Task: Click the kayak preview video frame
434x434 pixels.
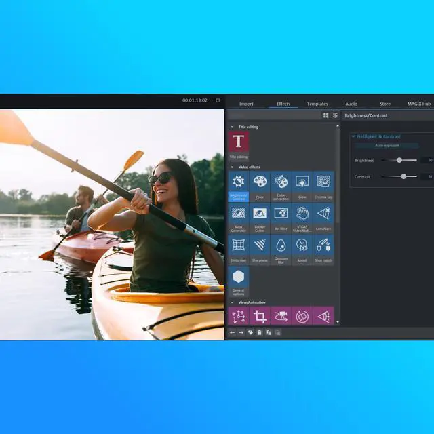Action: [x=112, y=224]
